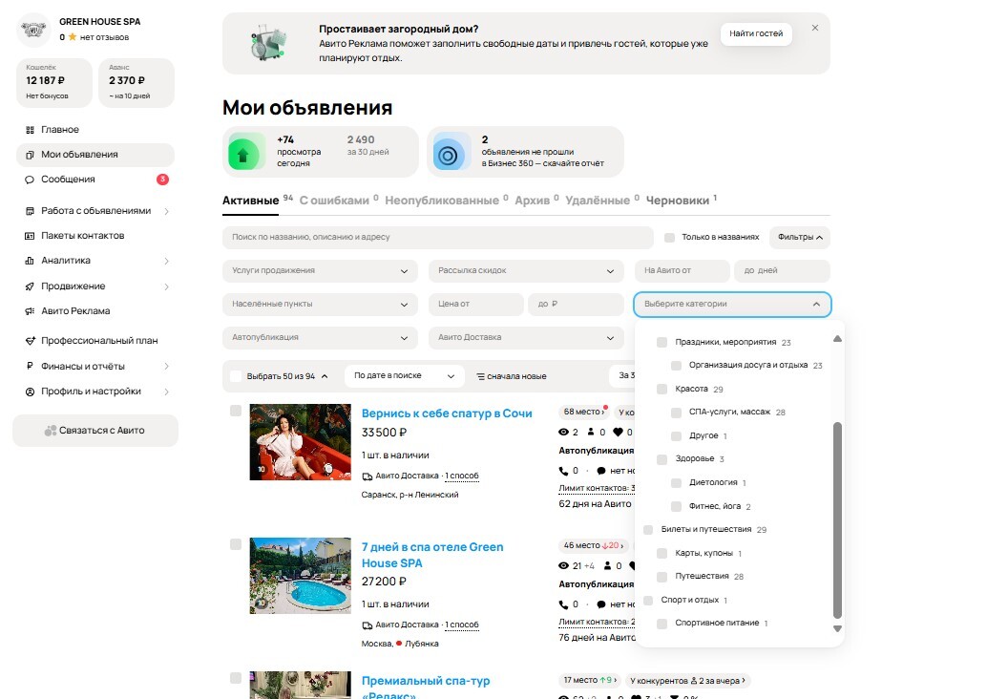Click Работа с объявлениями icon

pyautogui.click(x=30, y=211)
